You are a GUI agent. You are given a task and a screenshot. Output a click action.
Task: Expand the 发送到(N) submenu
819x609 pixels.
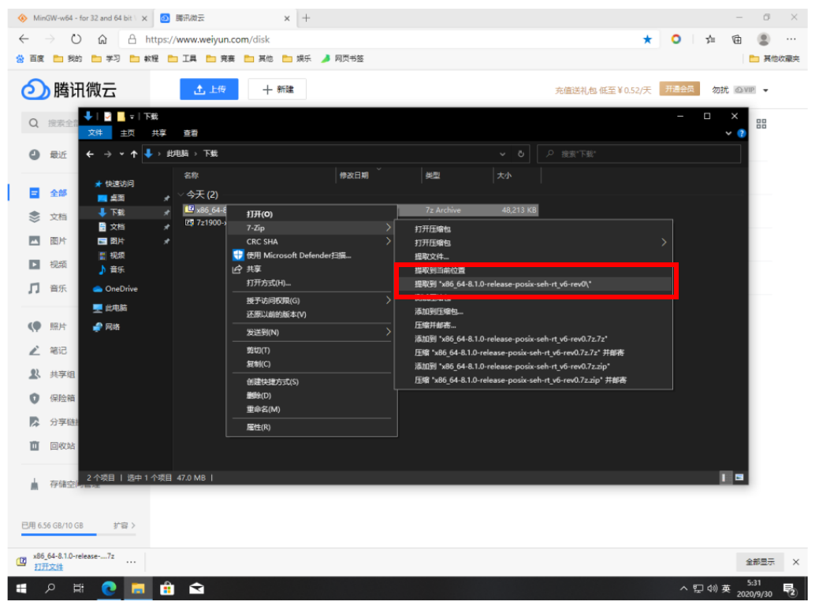point(311,332)
